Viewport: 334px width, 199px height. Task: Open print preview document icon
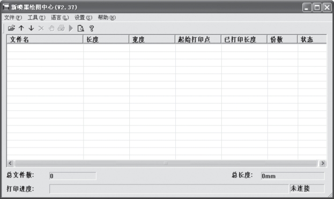click(x=81, y=28)
